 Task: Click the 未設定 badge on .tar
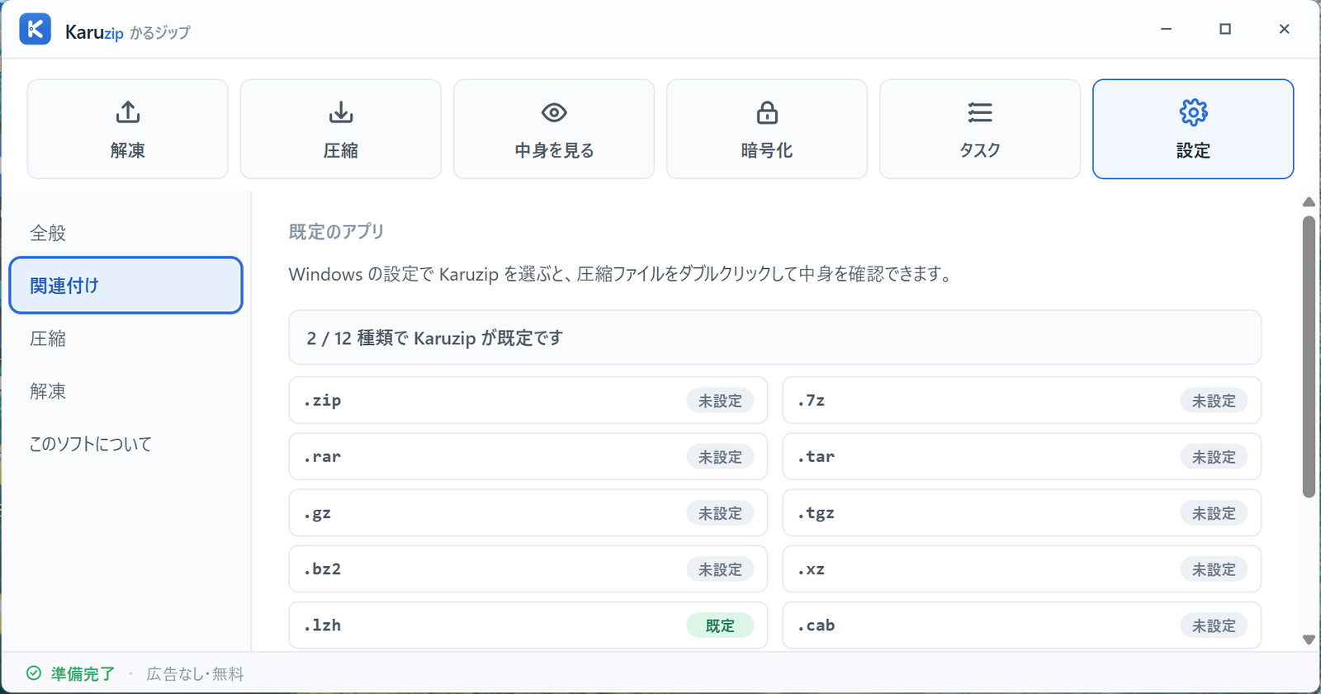pyautogui.click(x=1214, y=457)
